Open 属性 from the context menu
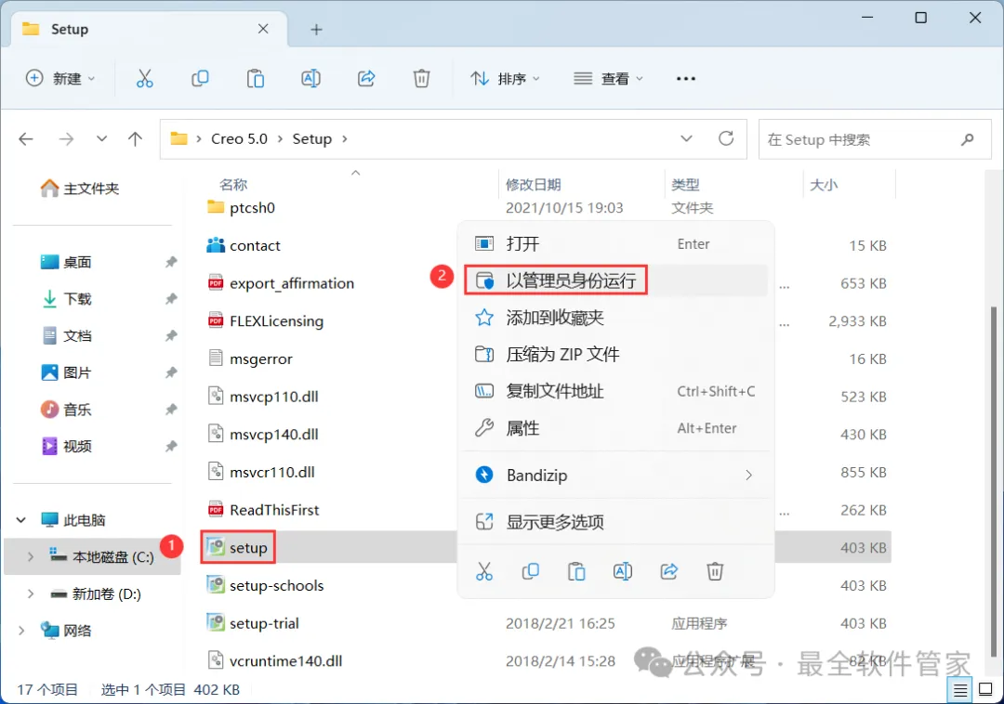Image resolution: width=1004 pixels, height=704 pixels. (x=614, y=428)
